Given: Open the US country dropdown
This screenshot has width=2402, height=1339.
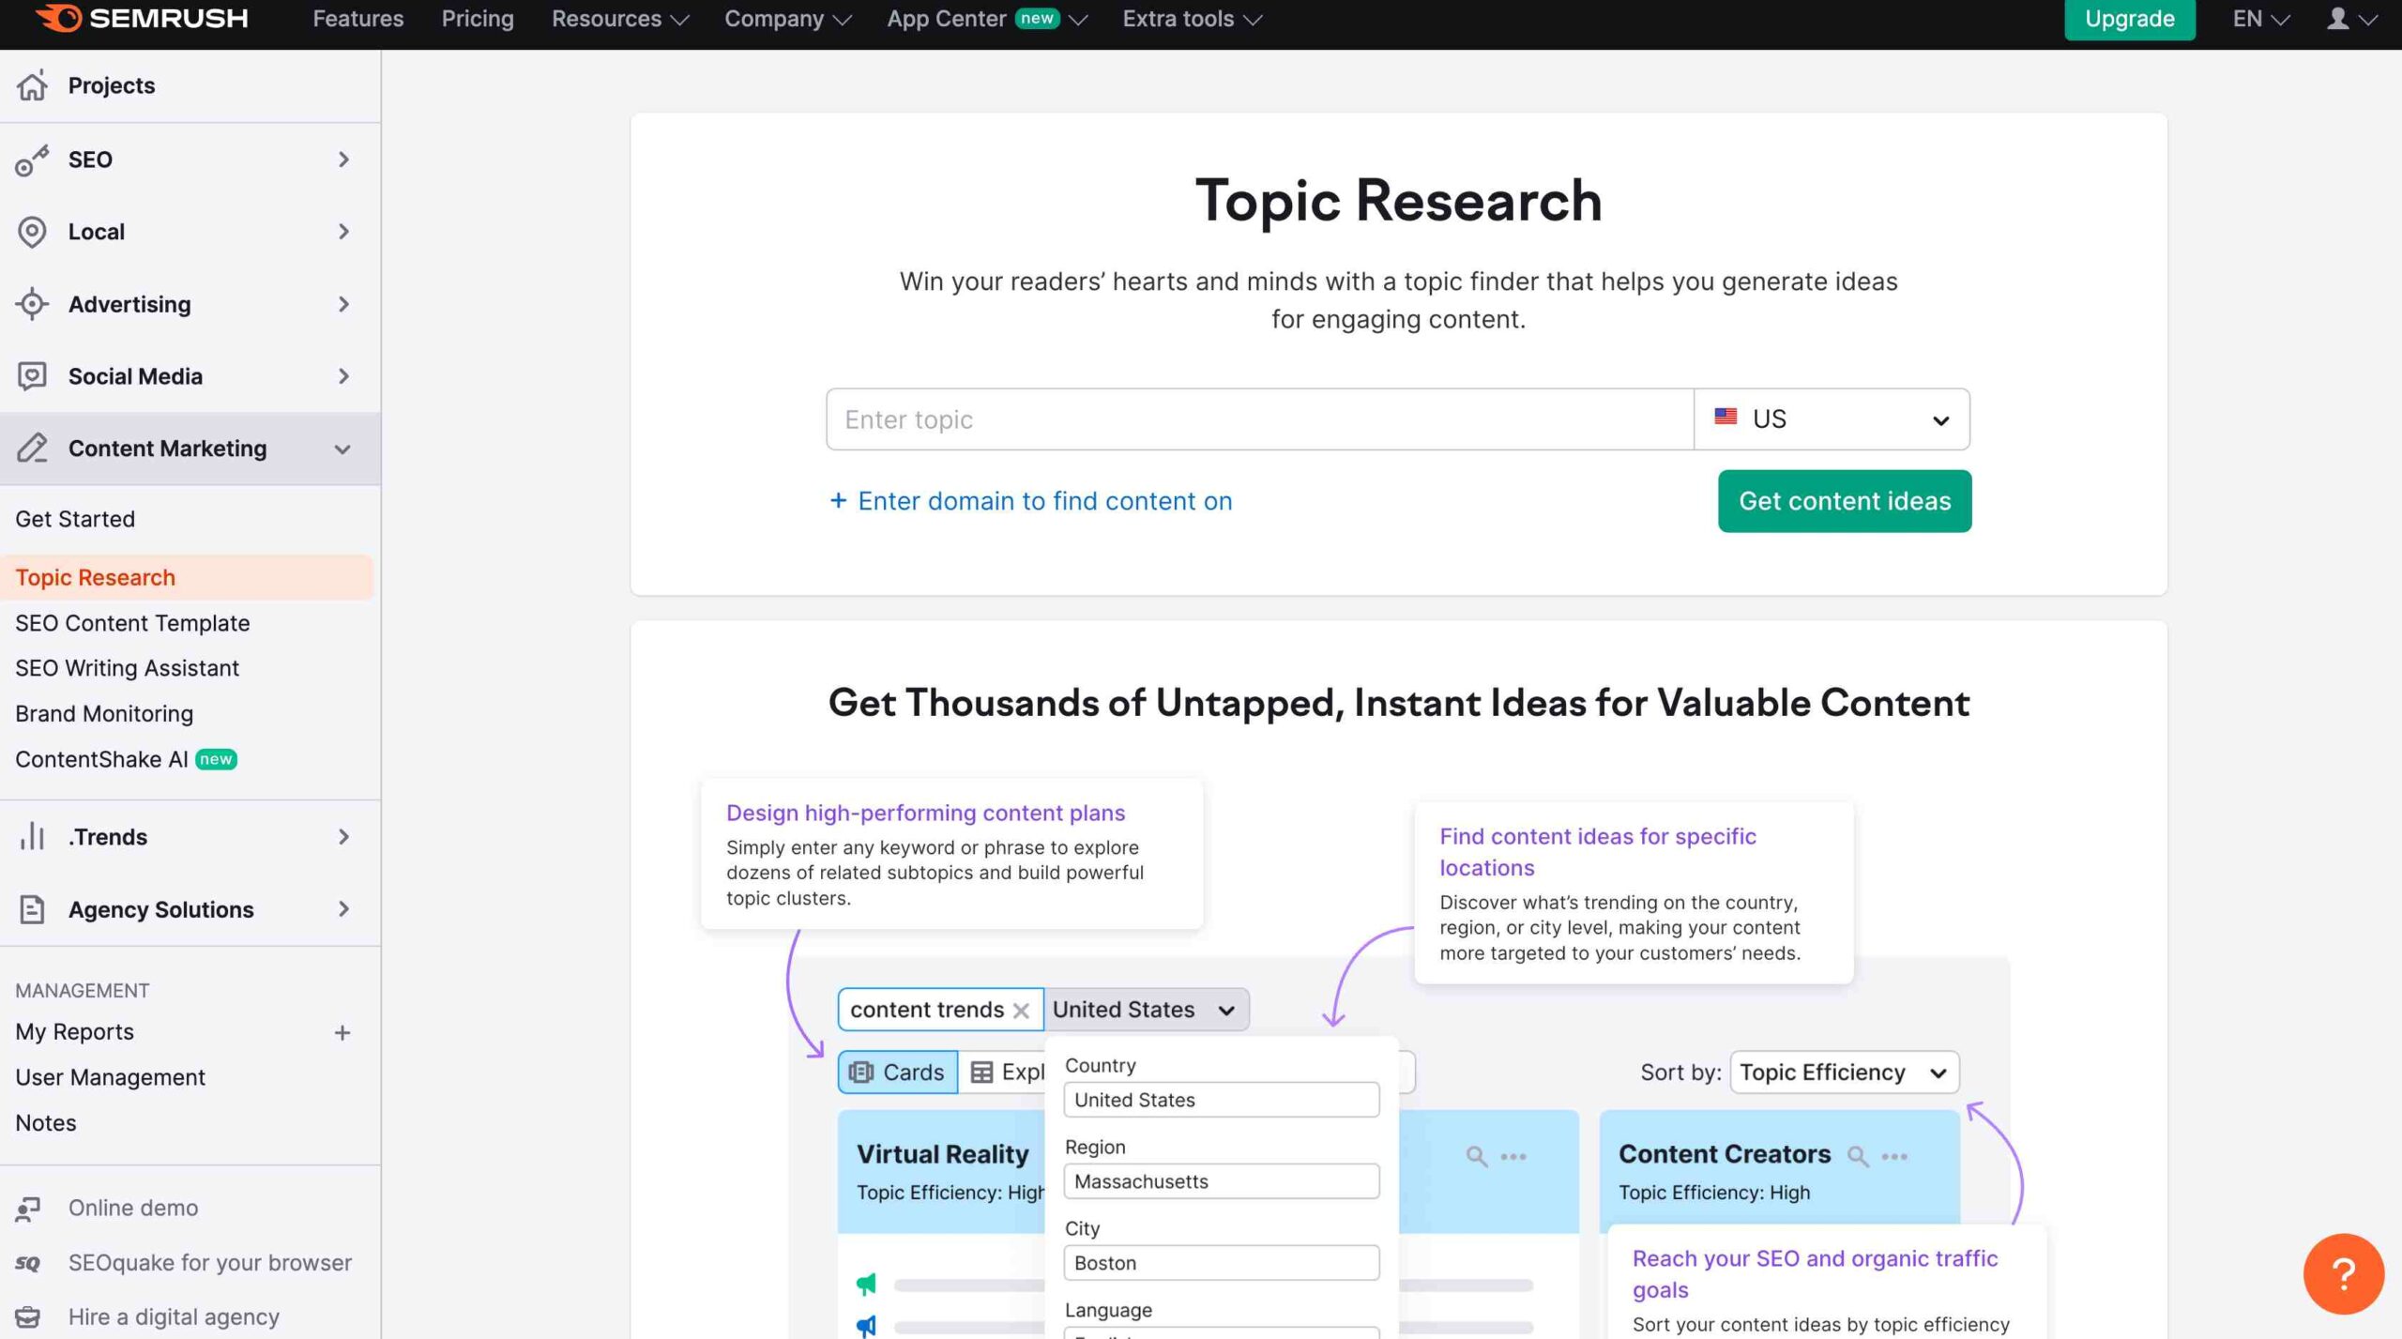Looking at the screenshot, I should click(1832, 418).
